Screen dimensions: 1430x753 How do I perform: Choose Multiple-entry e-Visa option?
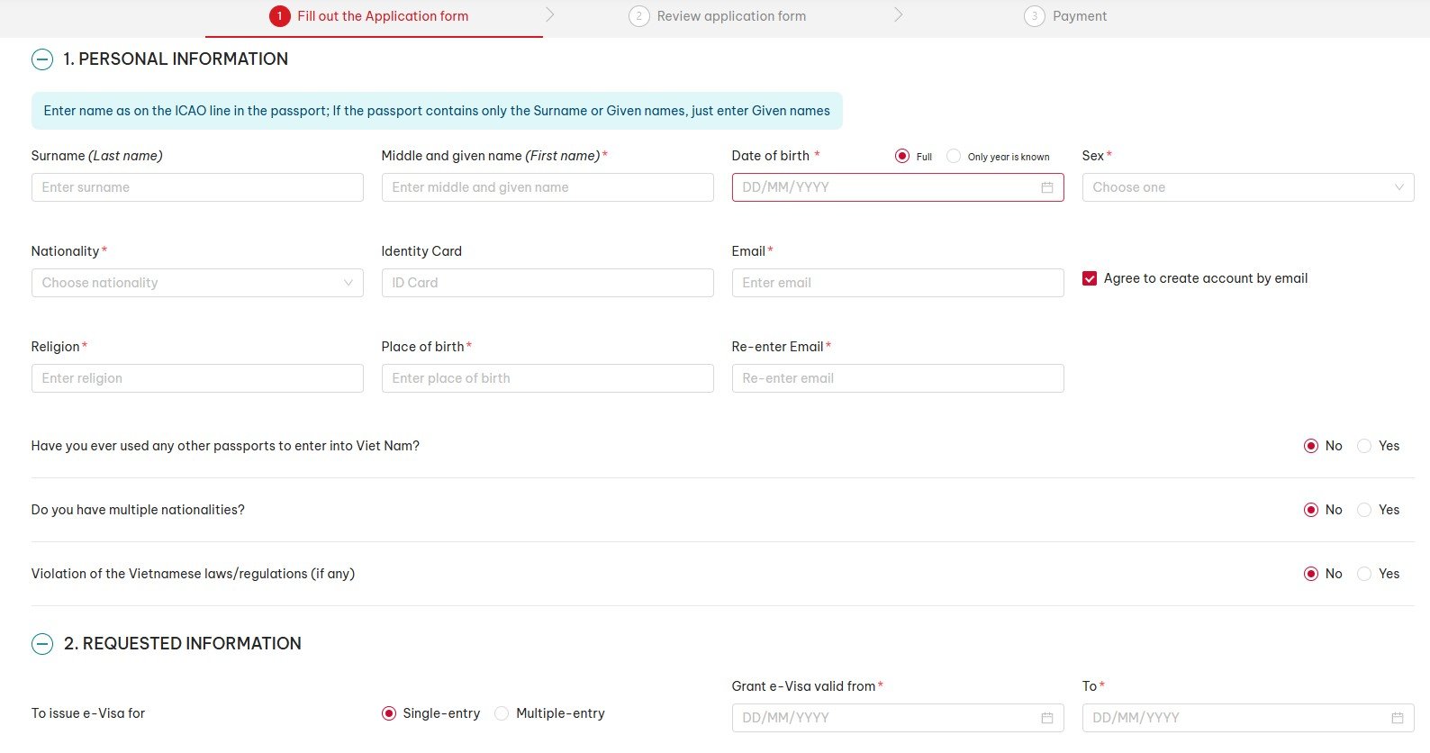click(x=502, y=713)
